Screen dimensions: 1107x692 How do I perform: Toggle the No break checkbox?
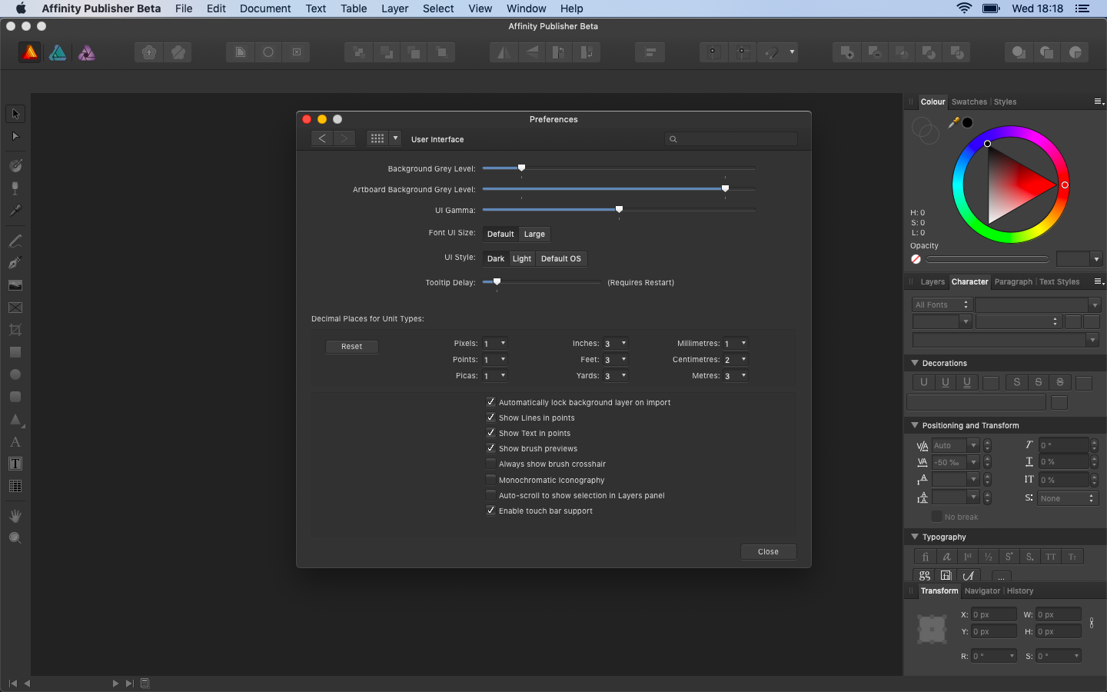(x=936, y=517)
